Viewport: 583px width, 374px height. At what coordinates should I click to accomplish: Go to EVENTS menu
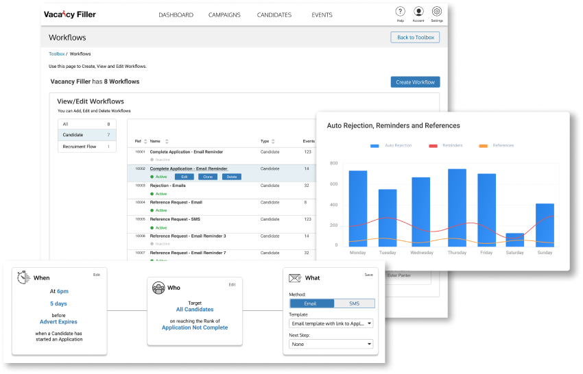pyautogui.click(x=322, y=15)
